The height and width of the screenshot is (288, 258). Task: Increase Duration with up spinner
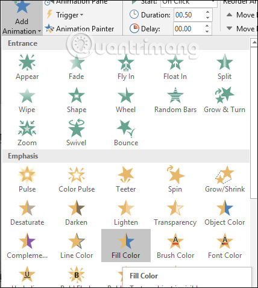click(x=207, y=12)
